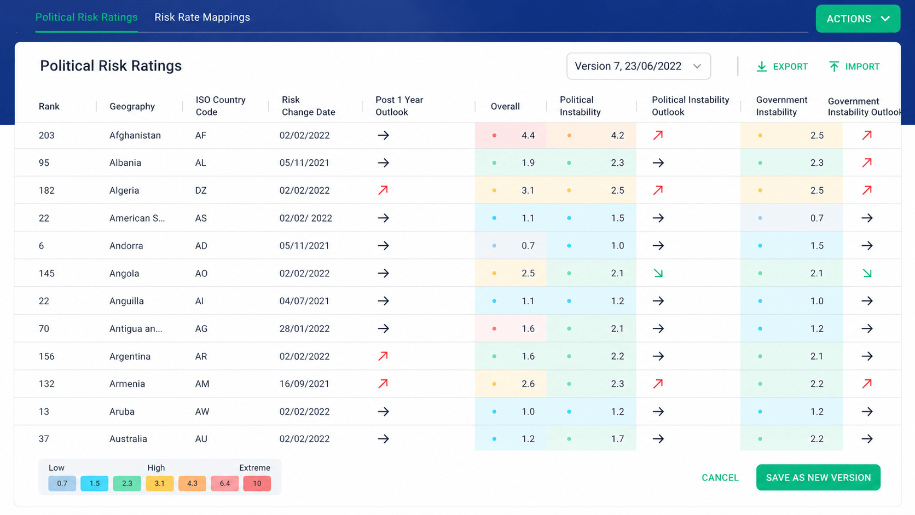Click the ISO code AW

(202, 412)
